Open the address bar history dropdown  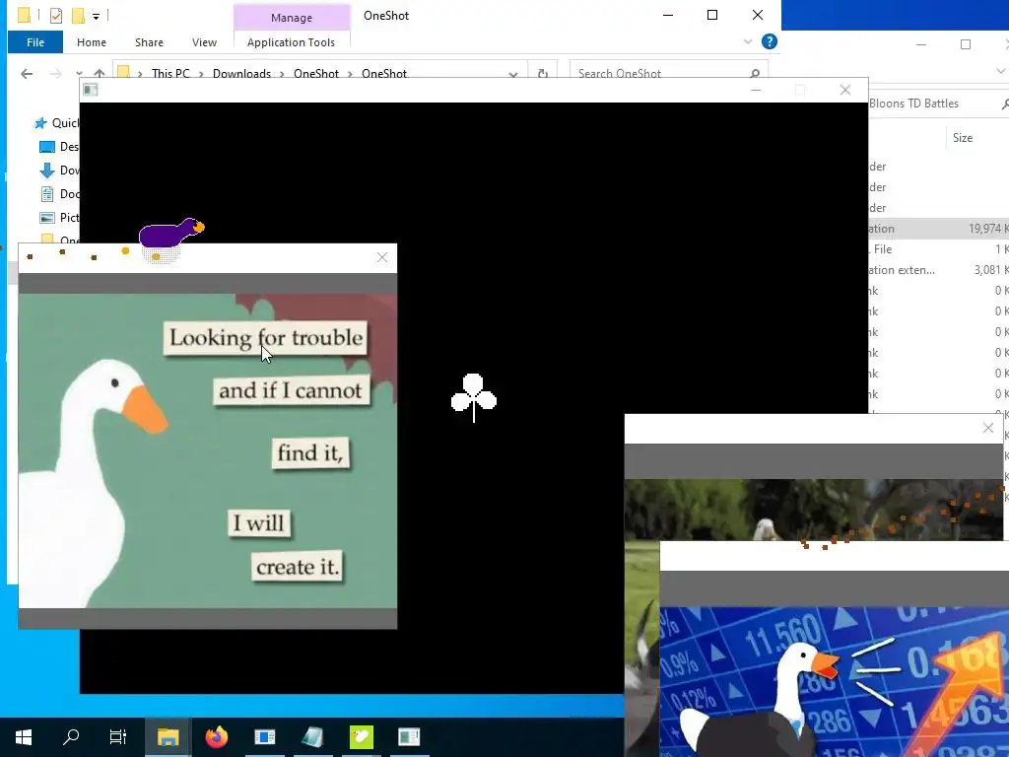pos(512,73)
